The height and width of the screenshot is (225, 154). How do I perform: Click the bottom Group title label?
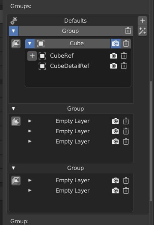pos(75,168)
